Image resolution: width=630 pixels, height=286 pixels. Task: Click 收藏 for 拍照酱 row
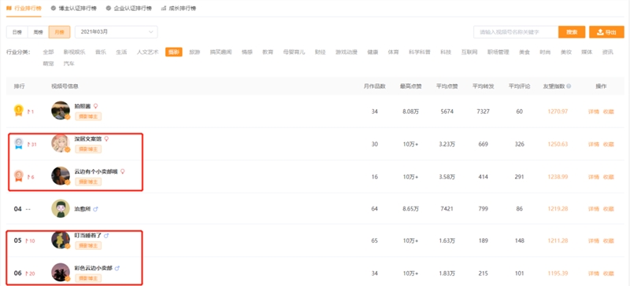[608, 112]
